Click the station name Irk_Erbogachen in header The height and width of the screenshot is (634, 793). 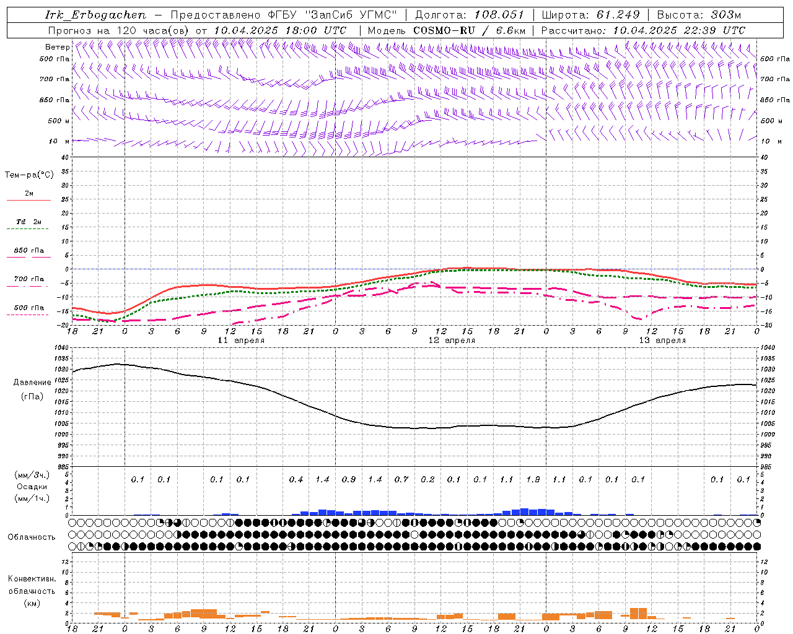(95, 15)
